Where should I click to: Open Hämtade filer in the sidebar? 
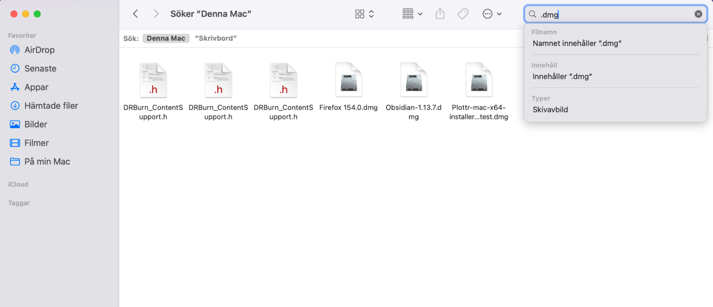(x=51, y=106)
